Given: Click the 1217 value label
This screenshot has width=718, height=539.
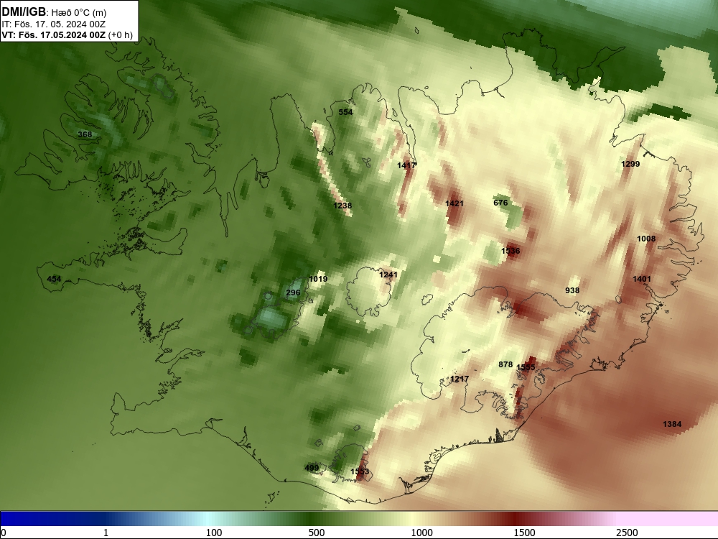Looking at the screenshot, I should pyautogui.click(x=460, y=379).
